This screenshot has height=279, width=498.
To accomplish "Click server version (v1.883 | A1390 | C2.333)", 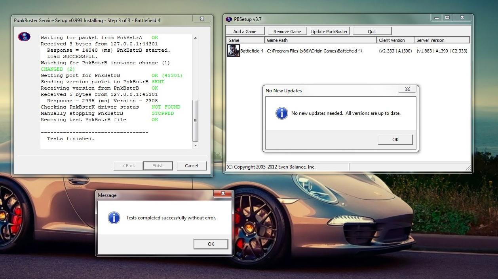I will click(442, 51).
